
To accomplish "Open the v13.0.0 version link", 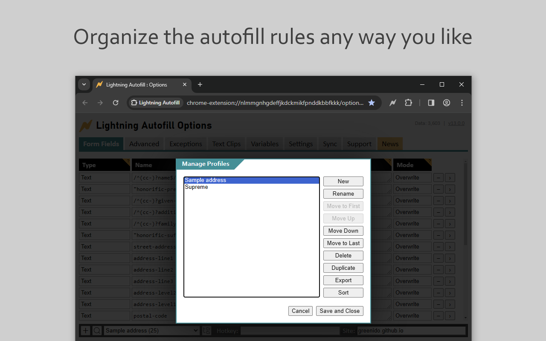I will tap(456, 123).
